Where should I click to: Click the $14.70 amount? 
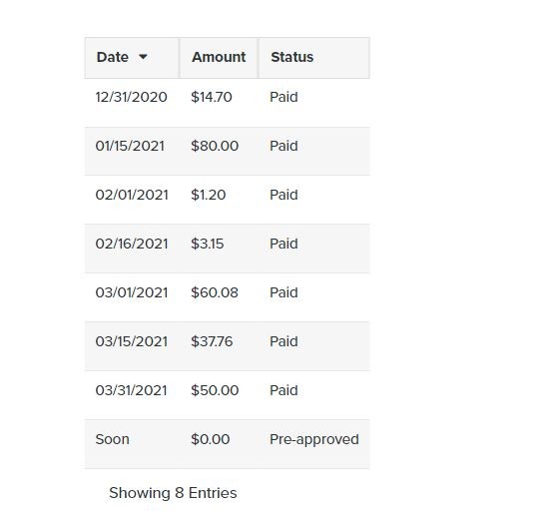coord(212,97)
